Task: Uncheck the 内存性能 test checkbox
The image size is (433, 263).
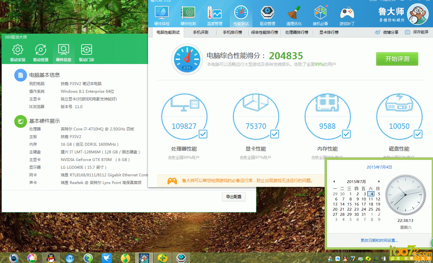Action: [346, 134]
